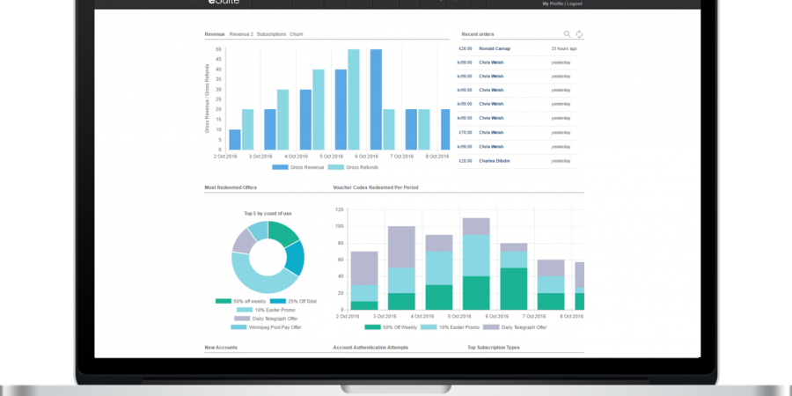The image size is (792, 396).
Task: Open the My Profile link
Action: 554,4
